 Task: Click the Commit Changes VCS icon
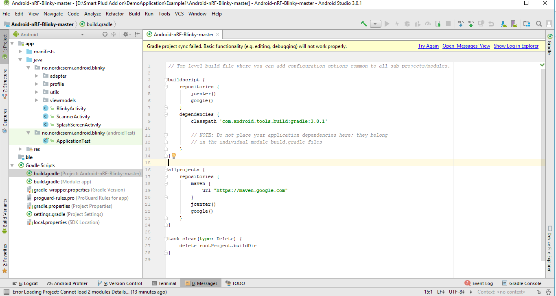coord(471,24)
